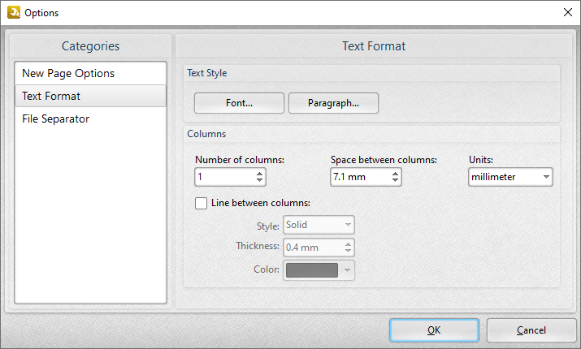Open the Units millimeter dropdown
The height and width of the screenshot is (349, 581).
click(510, 177)
